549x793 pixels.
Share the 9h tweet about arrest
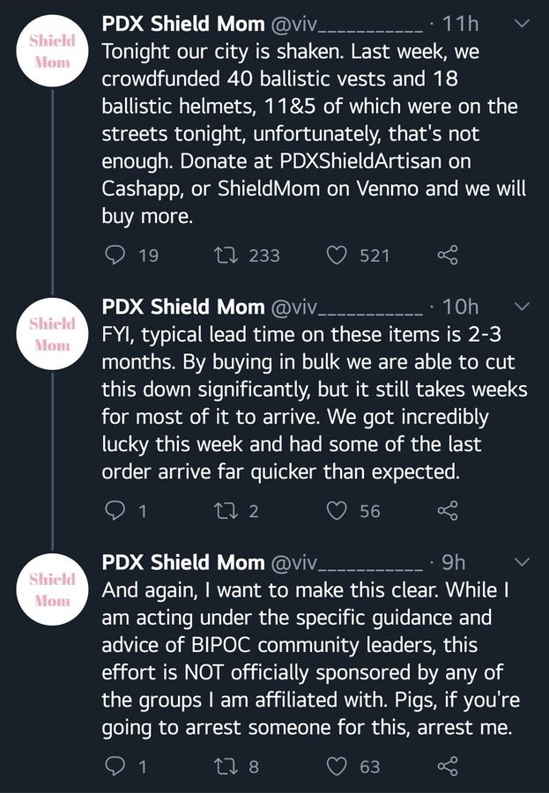(x=448, y=767)
